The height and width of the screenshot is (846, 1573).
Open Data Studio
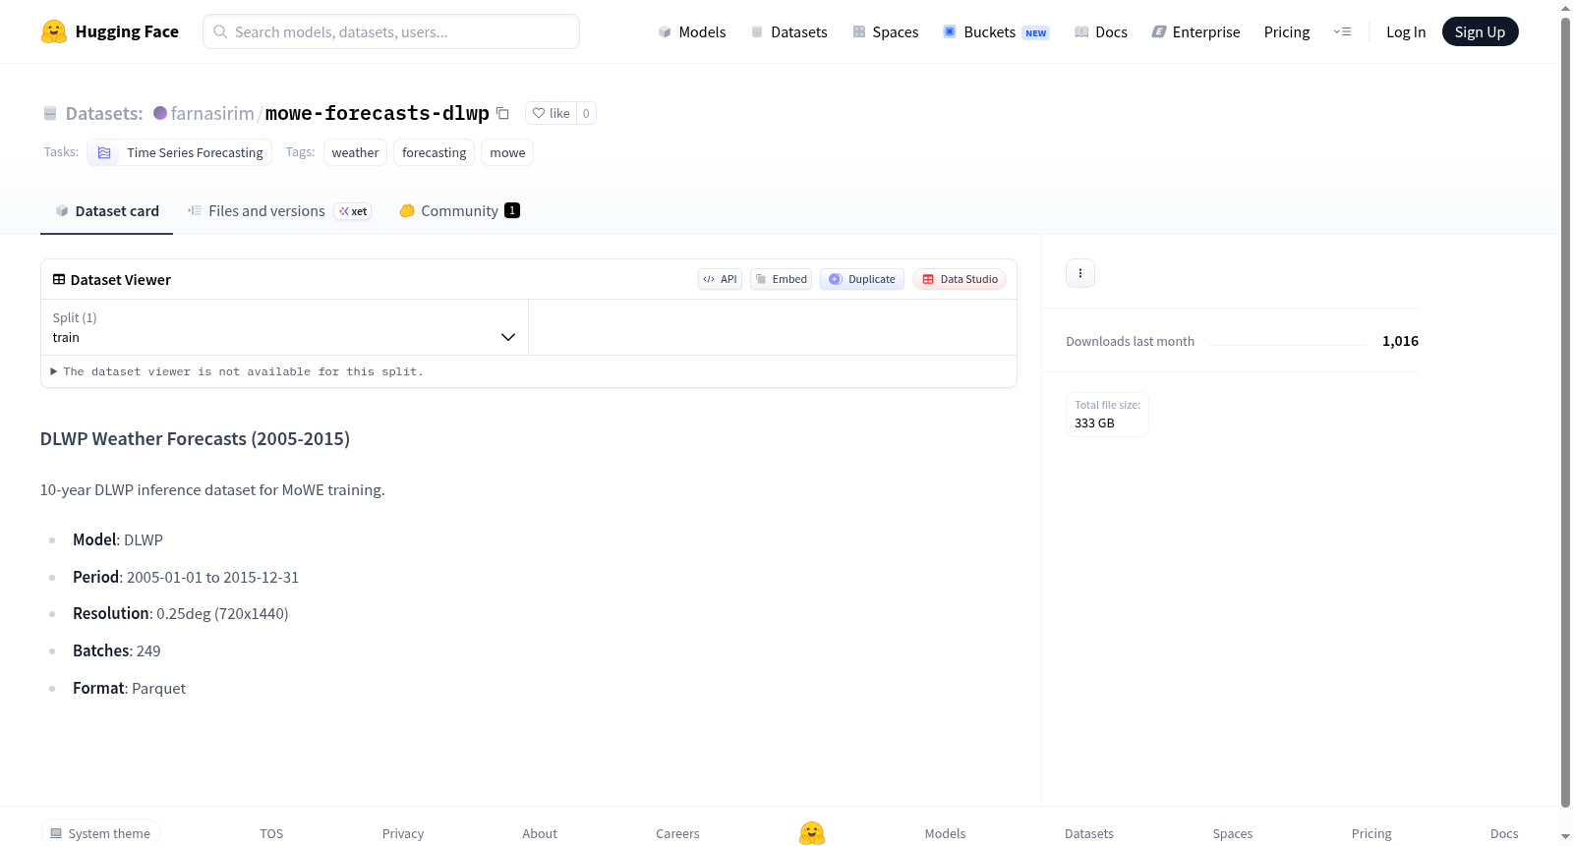click(960, 279)
